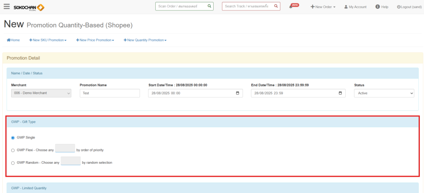Open the Help page
Image resolution: width=424 pixels, height=193 pixels.
382,7
